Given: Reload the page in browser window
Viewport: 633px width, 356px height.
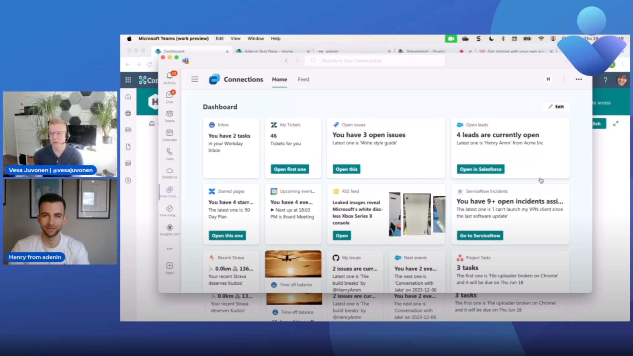Looking at the screenshot, I should pos(149,64).
